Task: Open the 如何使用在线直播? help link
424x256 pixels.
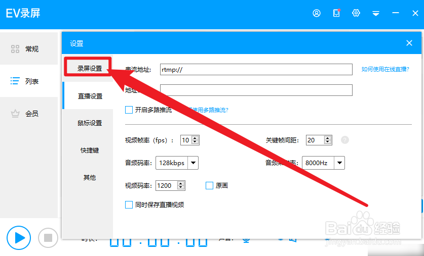Action: coord(385,69)
